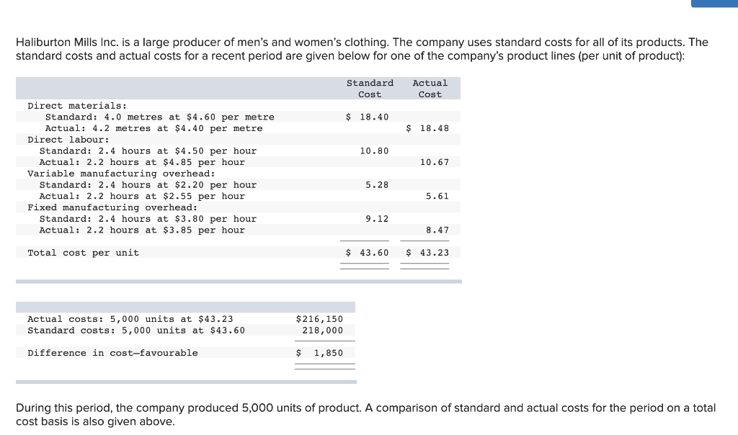
Task: Click the $216,150 actual total
Action: pyautogui.click(x=319, y=319)
